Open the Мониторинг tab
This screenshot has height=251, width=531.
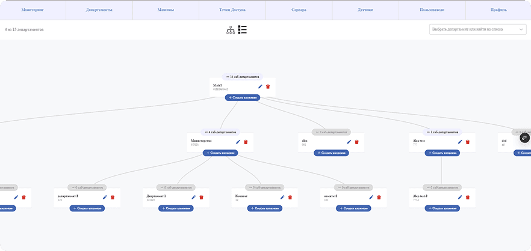(x=33, y=10)
